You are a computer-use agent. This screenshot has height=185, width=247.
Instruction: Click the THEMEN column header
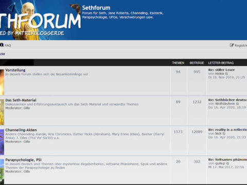point(178,63)
